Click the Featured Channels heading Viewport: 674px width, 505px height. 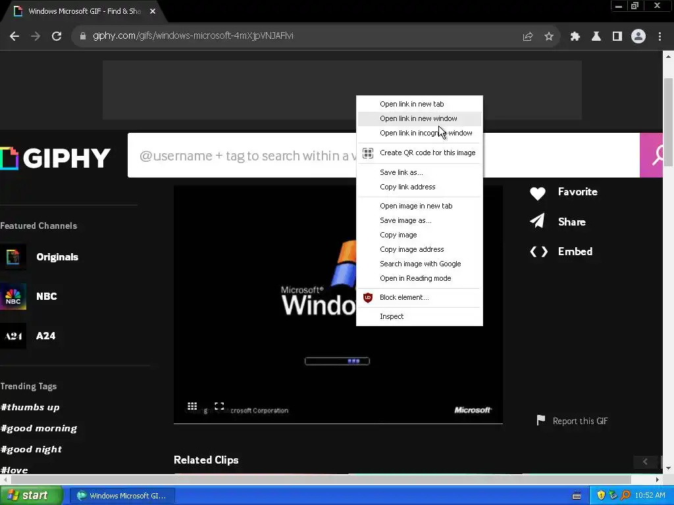(39, 226)
